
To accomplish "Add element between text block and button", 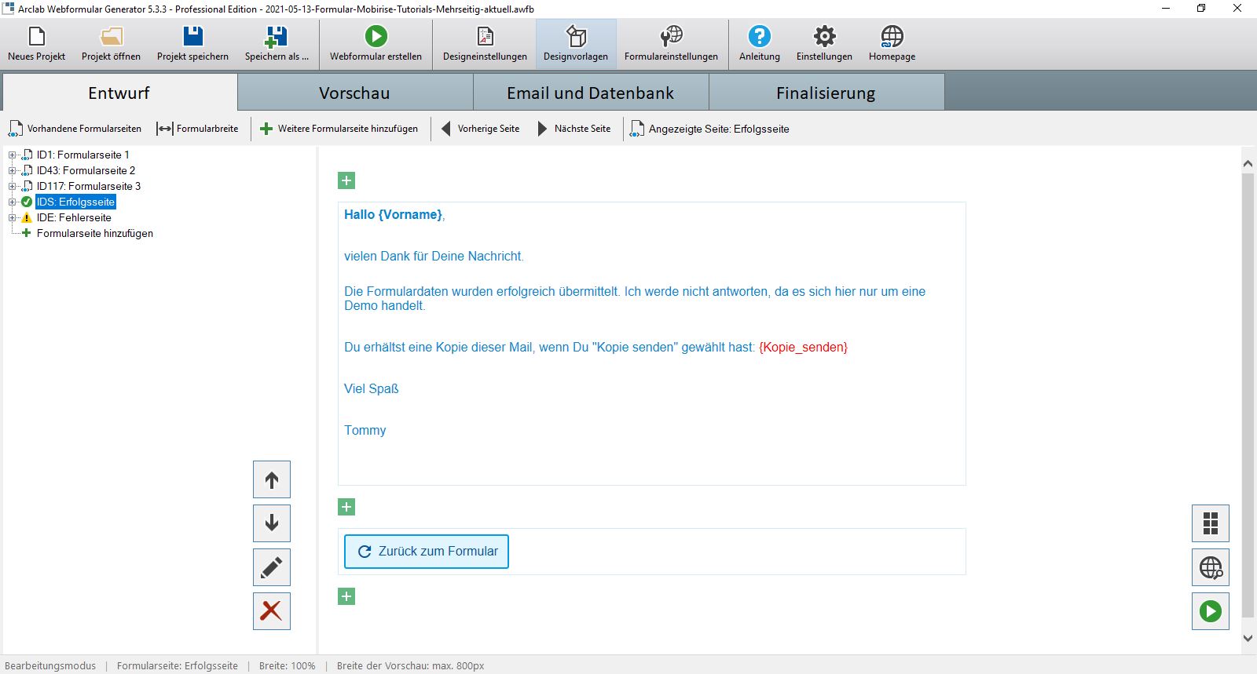I will [x=346, y=507].
